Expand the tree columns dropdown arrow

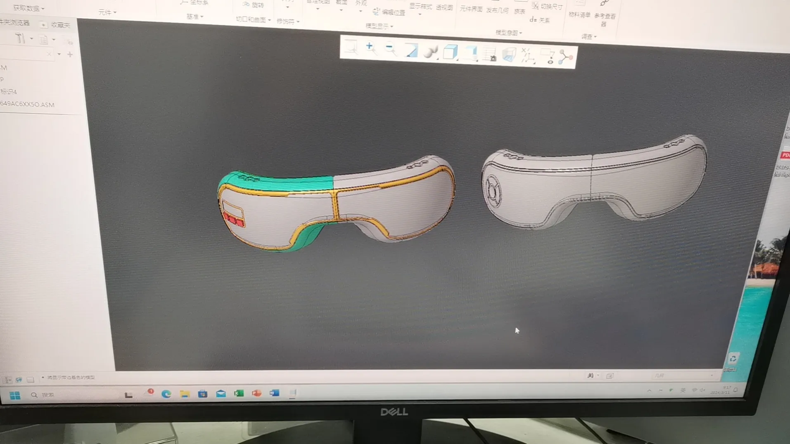click(54, 40)
